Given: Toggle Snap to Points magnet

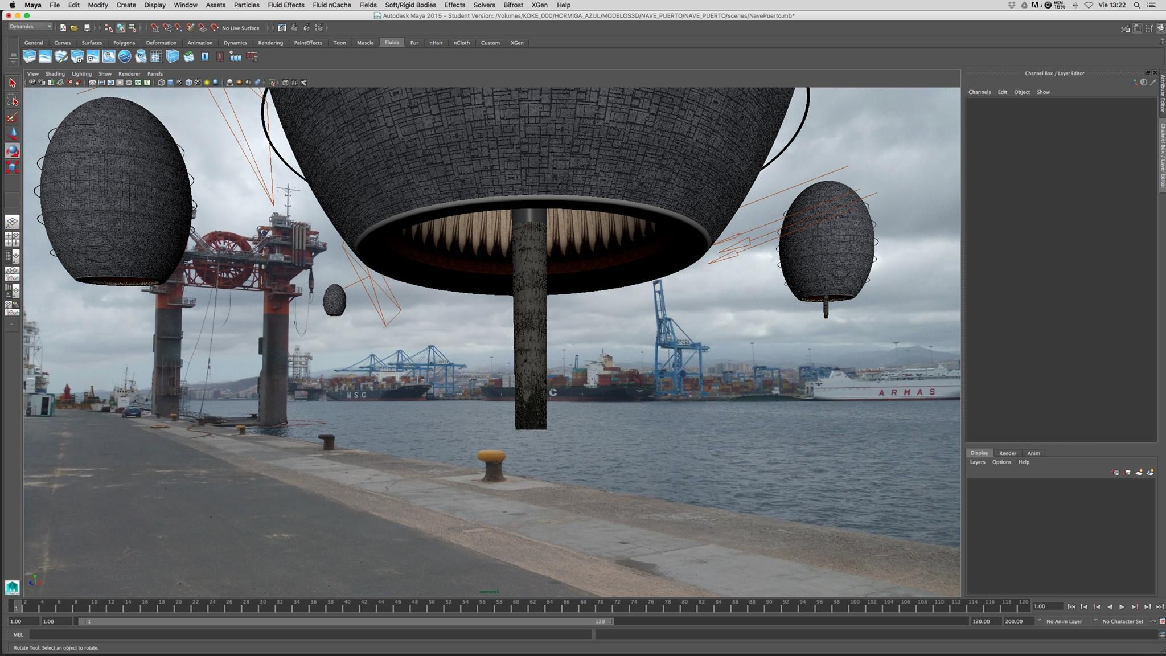Looking at the screenshot, I should coord(179,28).
